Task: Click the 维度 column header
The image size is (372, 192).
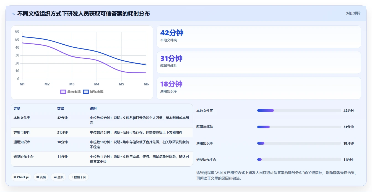Action: 17,109
